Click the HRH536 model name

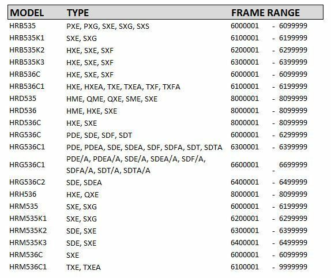[23, 194]
